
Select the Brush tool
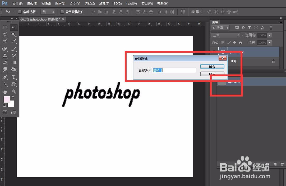click(14, 49)
